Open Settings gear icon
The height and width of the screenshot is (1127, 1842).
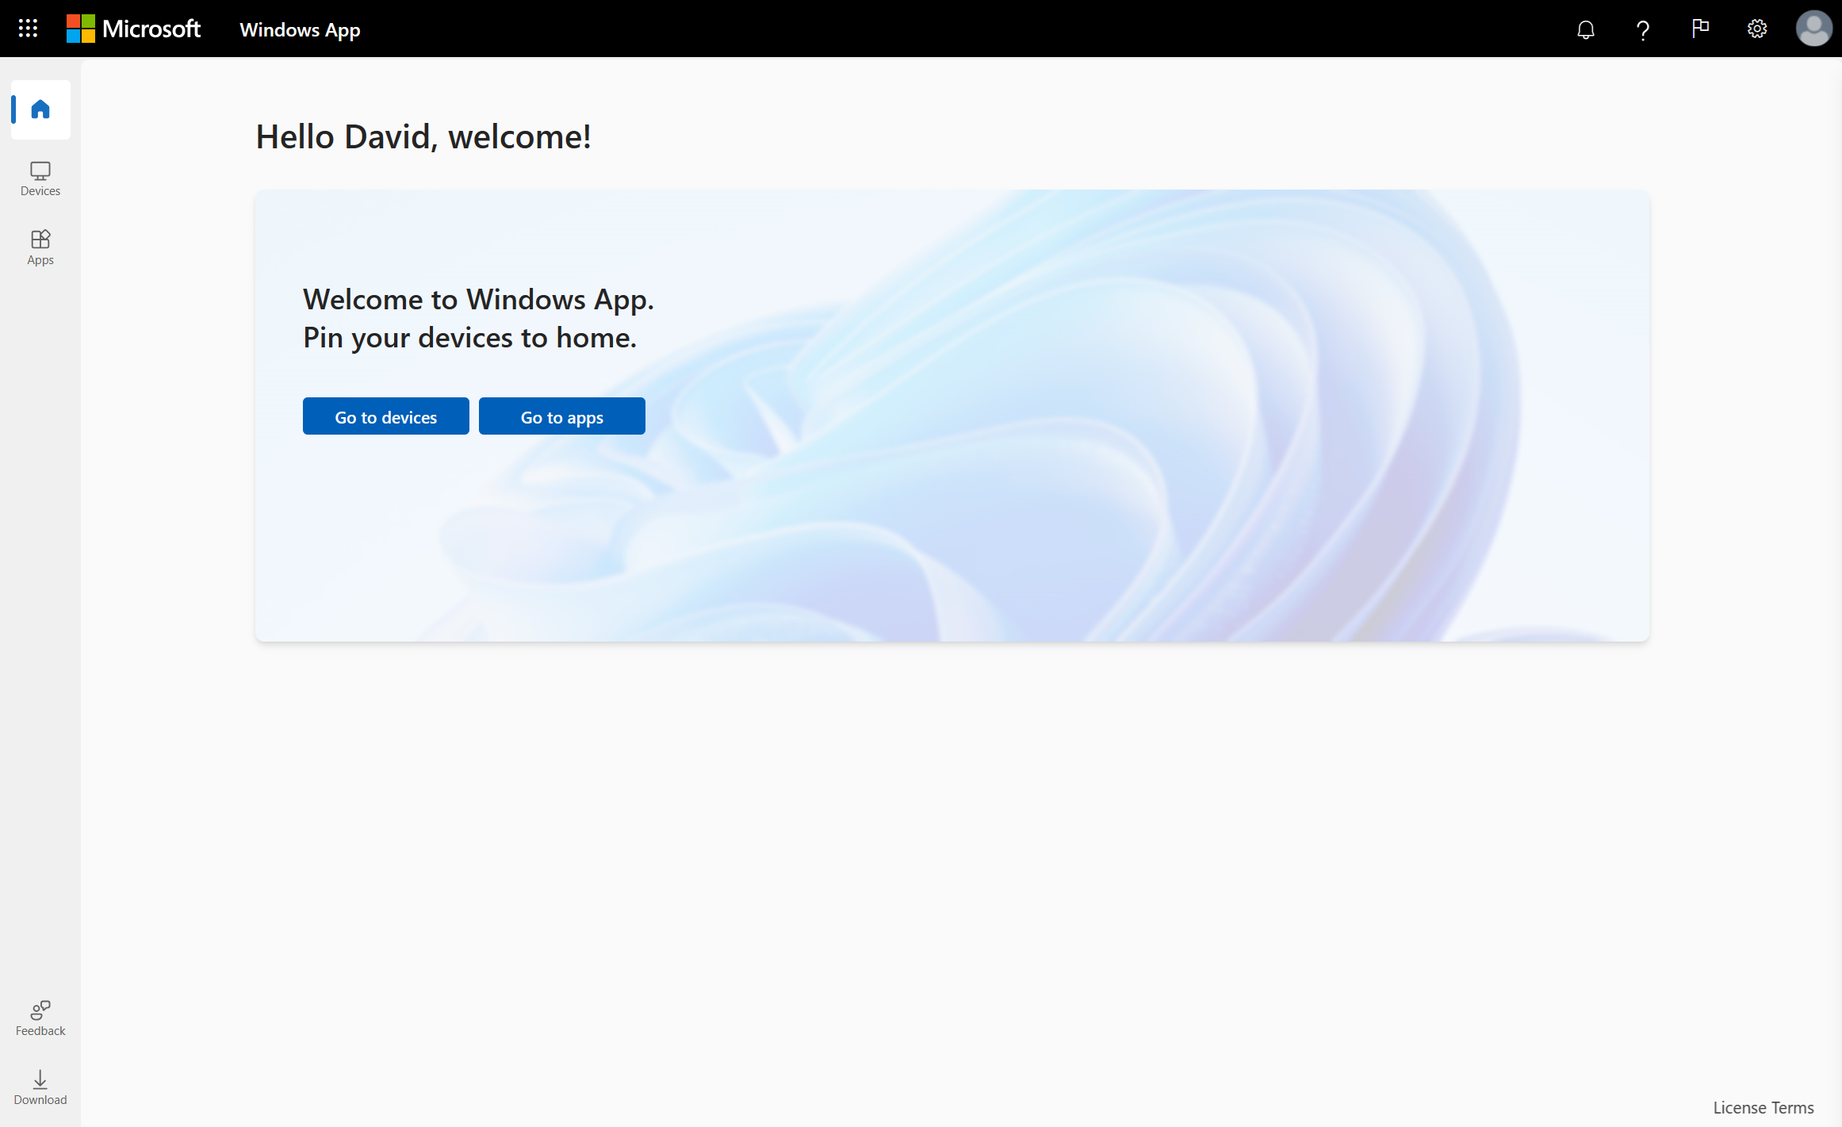pyautogui.click(x=1756, y=28)
